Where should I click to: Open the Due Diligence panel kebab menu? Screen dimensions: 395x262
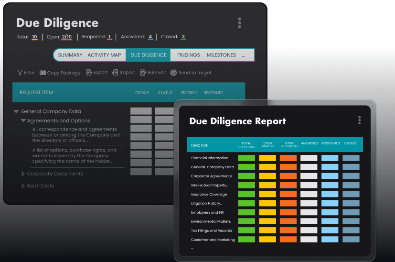click(x=239, y=23)
